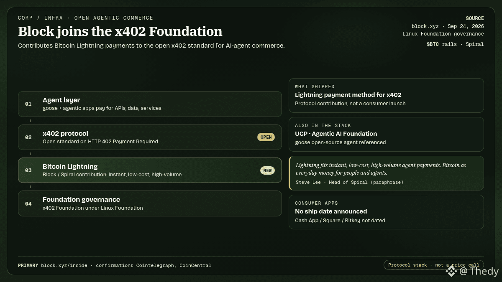Click the block.xyz source date line
The width and height of the screenshot is (502, 282).
coord(448,26)
